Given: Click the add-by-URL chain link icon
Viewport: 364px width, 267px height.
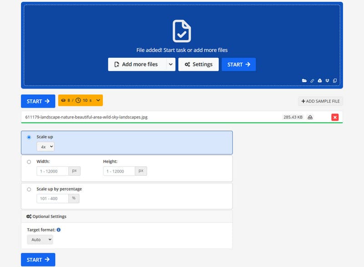Looking at the screenshot, I should 312,80.
